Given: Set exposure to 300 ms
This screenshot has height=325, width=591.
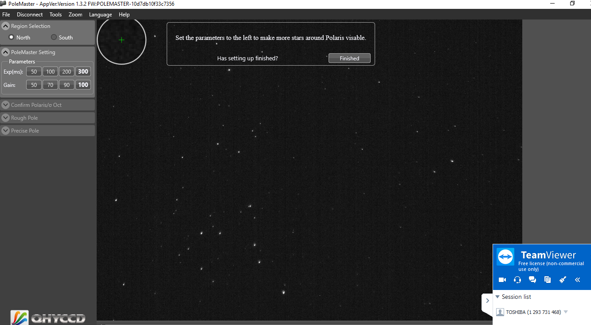Looking at the screenshot, I should pyautogui.click(x=83, y=72).
